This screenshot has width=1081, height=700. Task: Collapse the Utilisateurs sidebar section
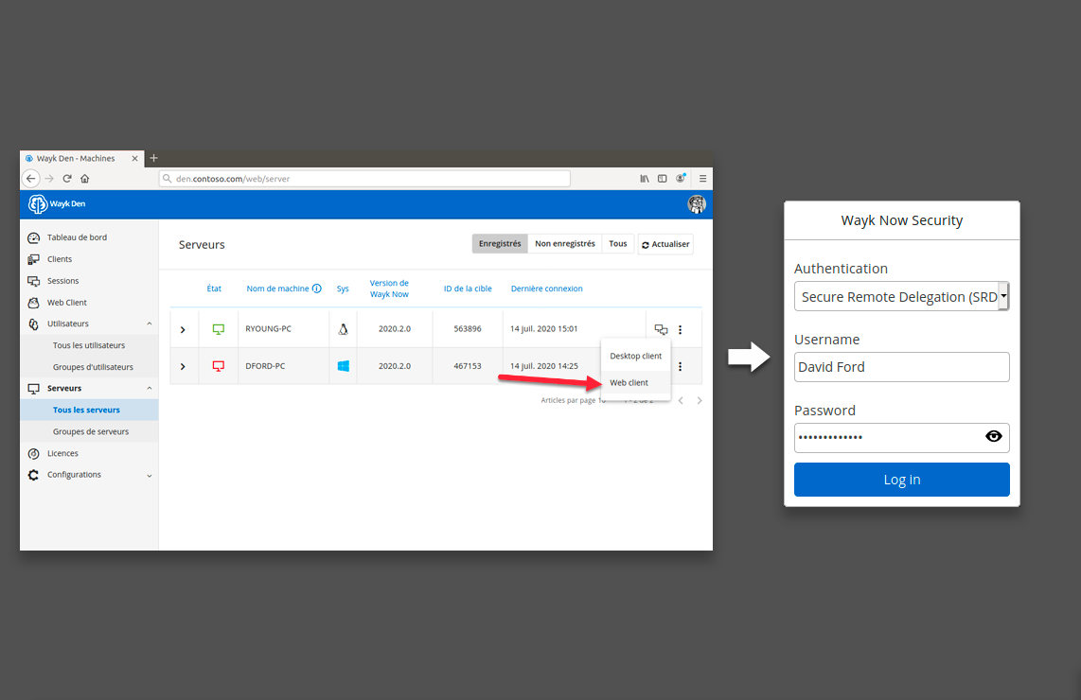(149, 324)
